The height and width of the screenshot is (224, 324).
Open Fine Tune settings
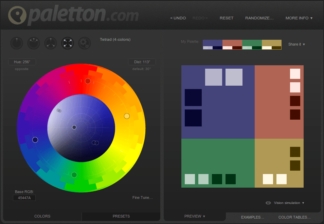pos(143,197)
